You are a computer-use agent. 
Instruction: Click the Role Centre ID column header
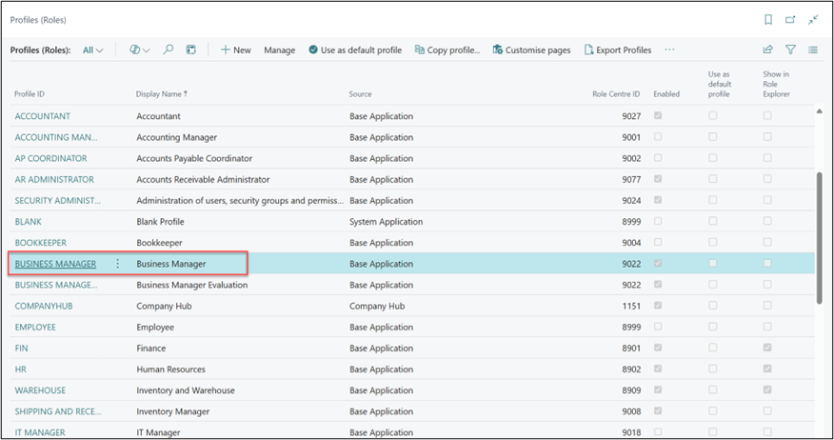tap(616, 94)
